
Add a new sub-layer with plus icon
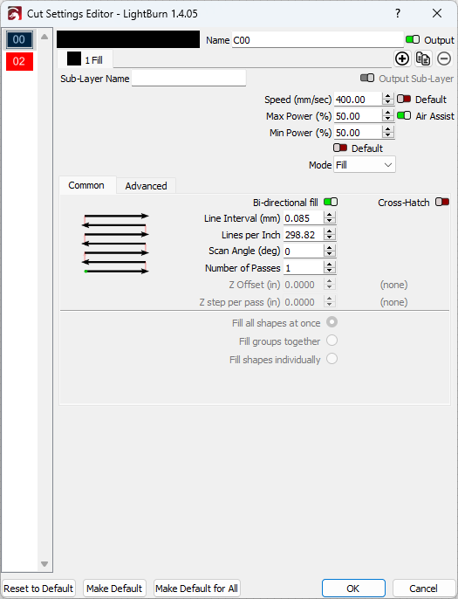(x=402, y=59)
